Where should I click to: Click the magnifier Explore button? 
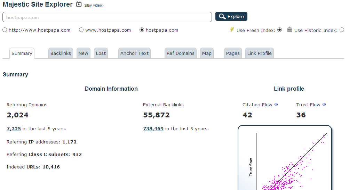click(231, 16)
